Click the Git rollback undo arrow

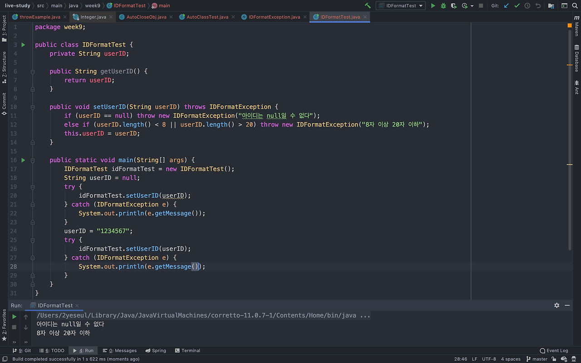pos(538,5)
